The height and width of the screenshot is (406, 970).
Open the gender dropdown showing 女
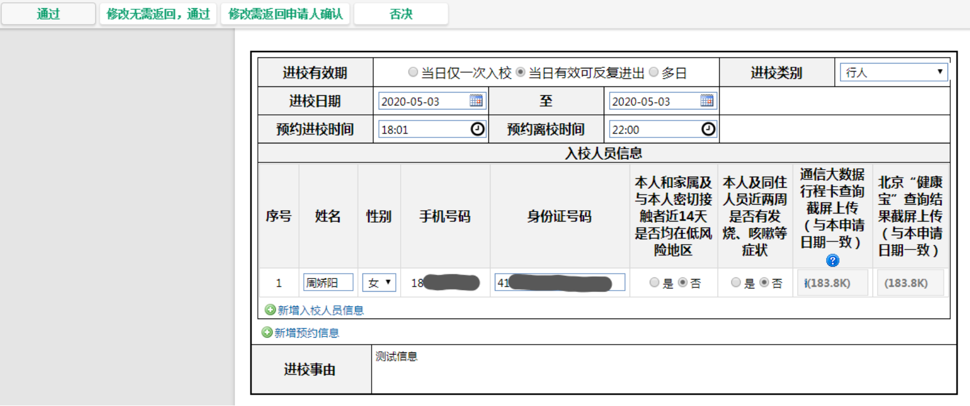coord(379,283)
